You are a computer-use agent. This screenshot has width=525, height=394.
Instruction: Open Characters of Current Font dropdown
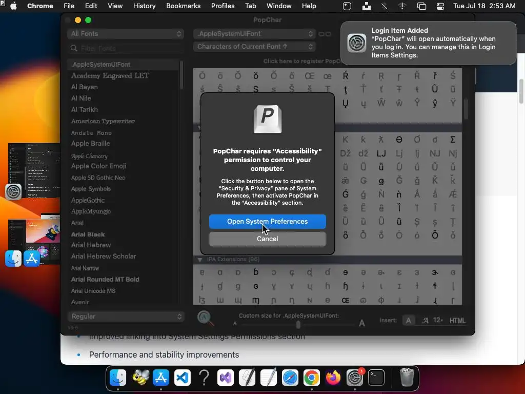coord(254,47)
